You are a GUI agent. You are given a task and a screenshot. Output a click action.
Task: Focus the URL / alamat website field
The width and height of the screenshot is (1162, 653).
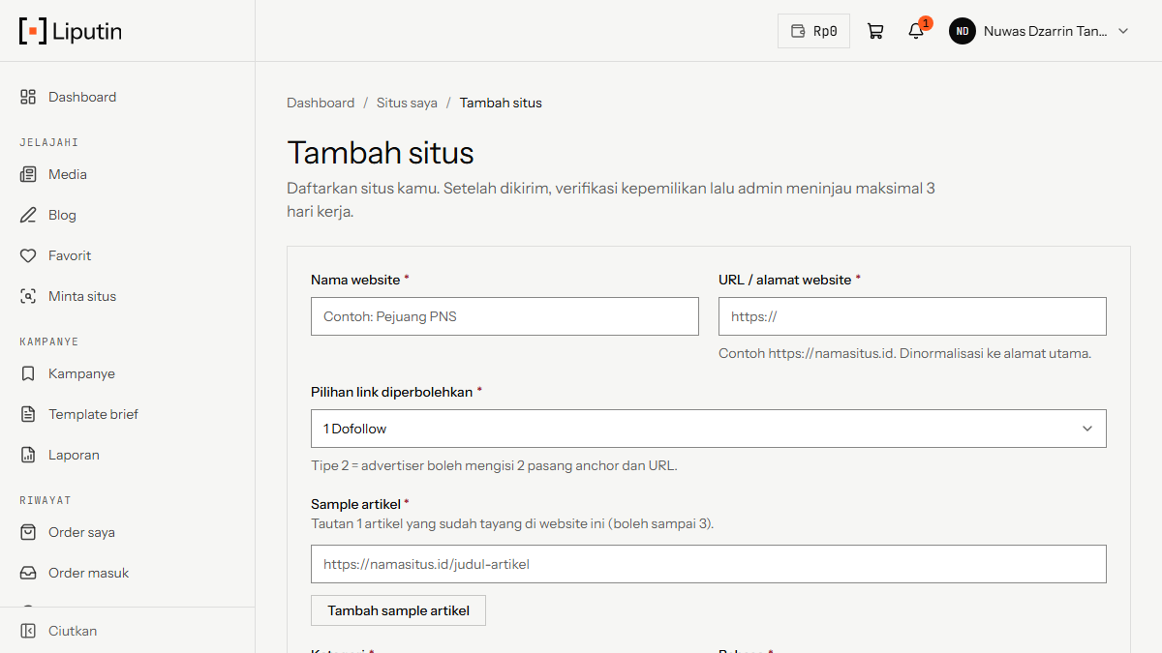click(x=912, y=316)
